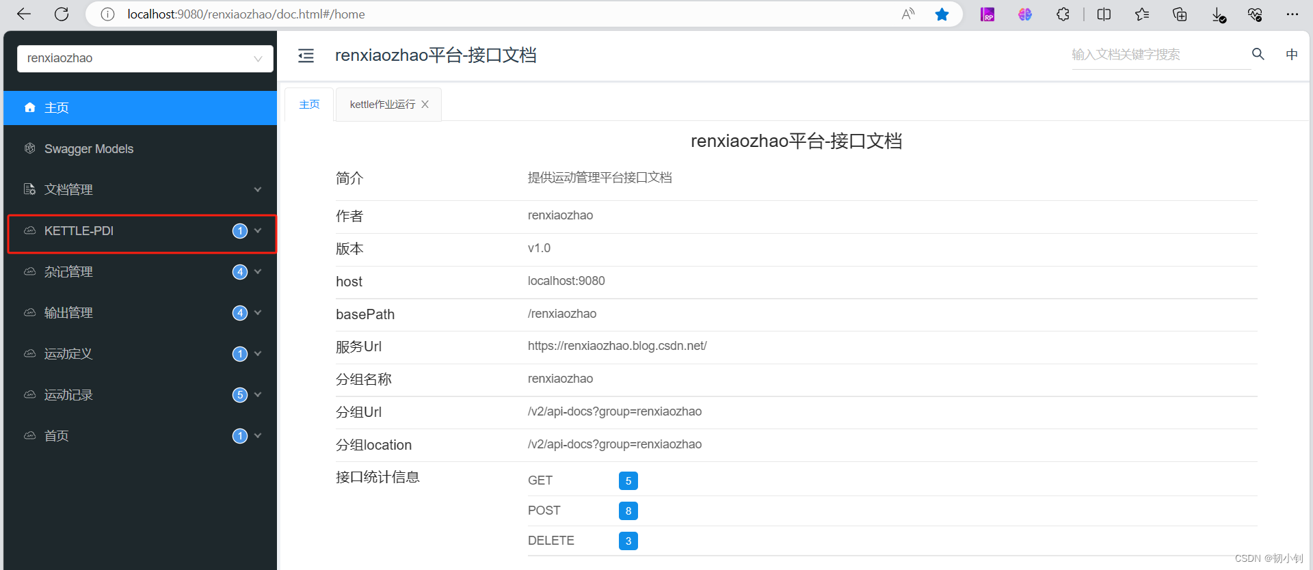Open 输出管理 menu item
The image size is (1313, 570).
[140, 313]
